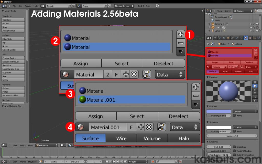Open the Object Constraints tab icon
Screen dimensions: 262x164
(233, 38)
